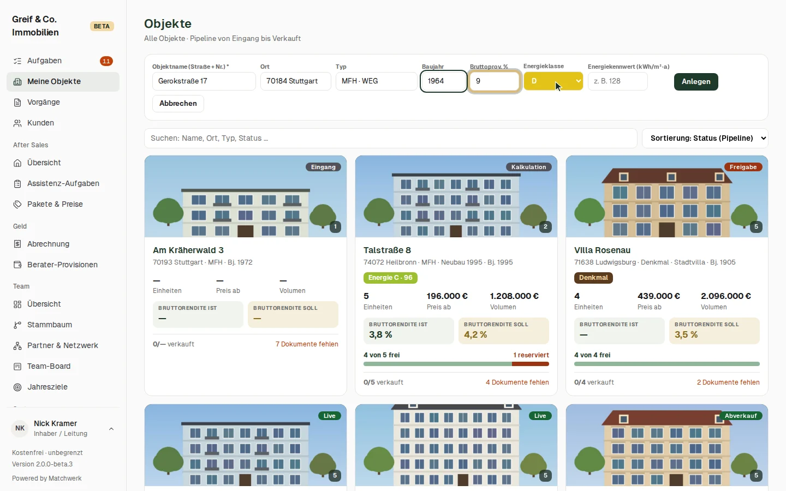The image size is (786, 491).
Task: Open the Sortierung: Status (Pipeline) dropdown
Action: [705, 138]
